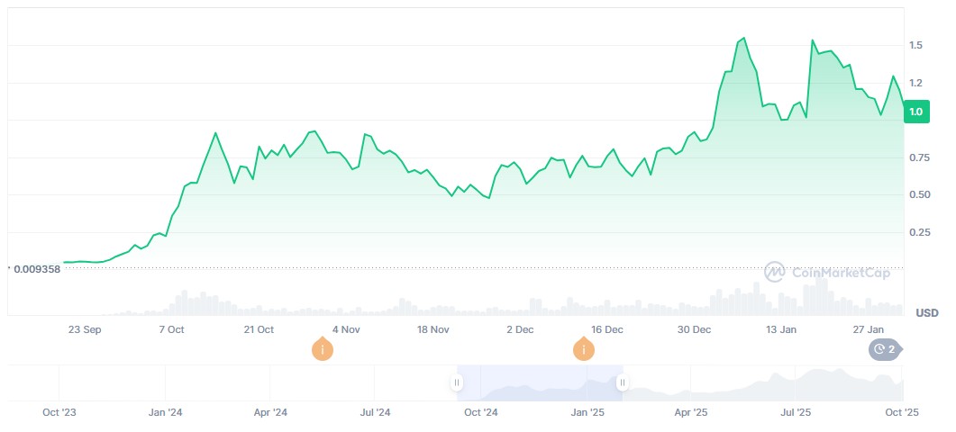
Task: Open the clock events badge showing 2
Action: pyautogui.click(x=883, y=349)
